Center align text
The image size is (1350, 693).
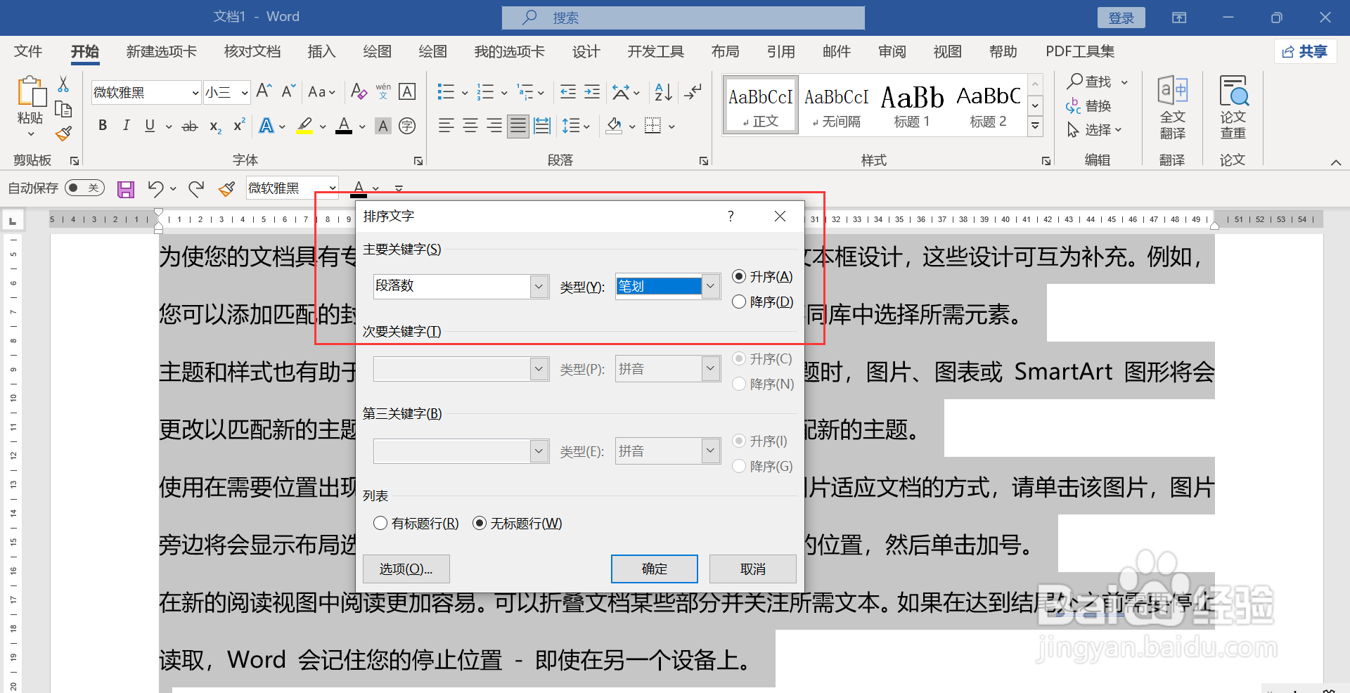(x=470, y=126)
